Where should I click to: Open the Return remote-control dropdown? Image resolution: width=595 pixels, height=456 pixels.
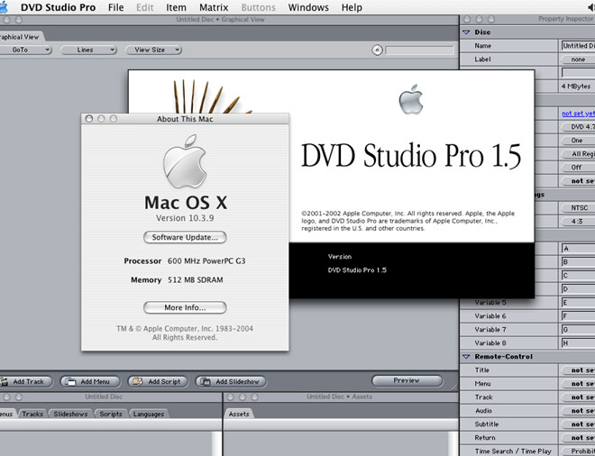[x=578, y=437]
